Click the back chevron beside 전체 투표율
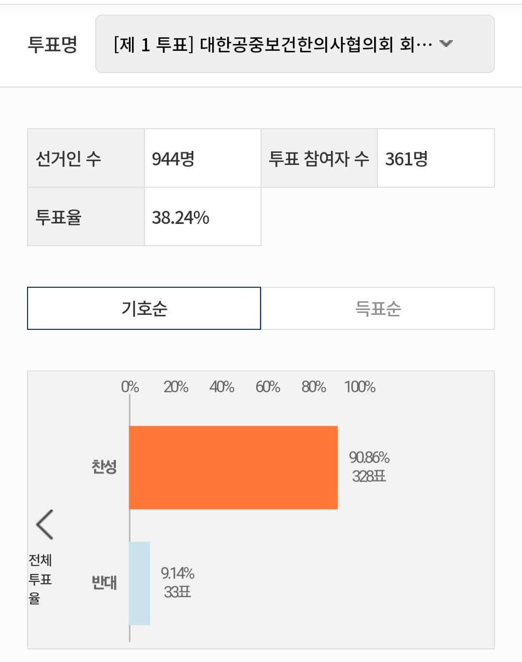Screen dimensions: 522x662 coord(43,525)
